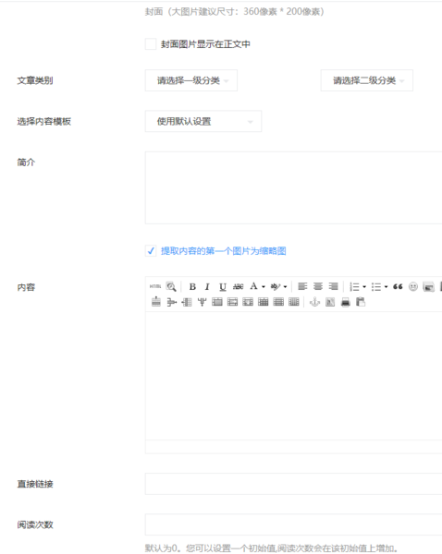Apply italic formatting in editor toolbar

[207, 287]
